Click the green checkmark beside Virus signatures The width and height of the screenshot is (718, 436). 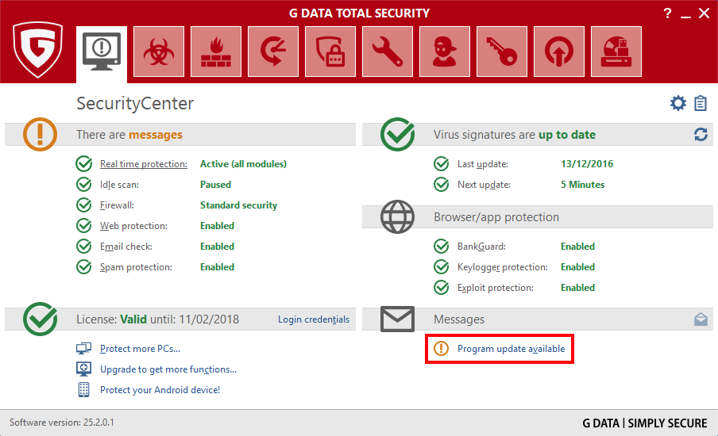tap(397, 134)
